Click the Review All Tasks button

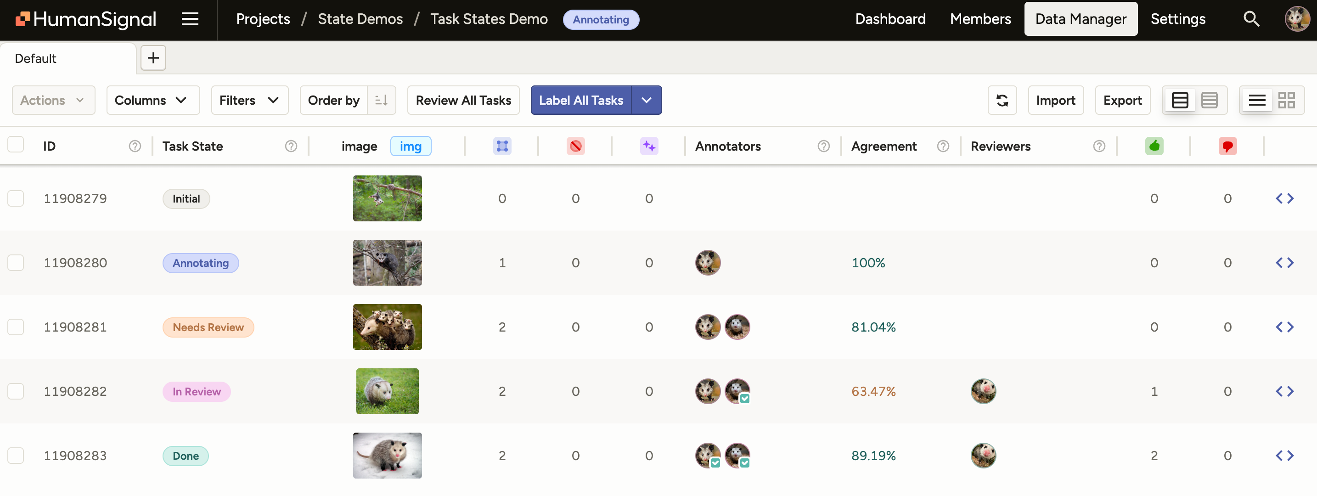point(463,100)
